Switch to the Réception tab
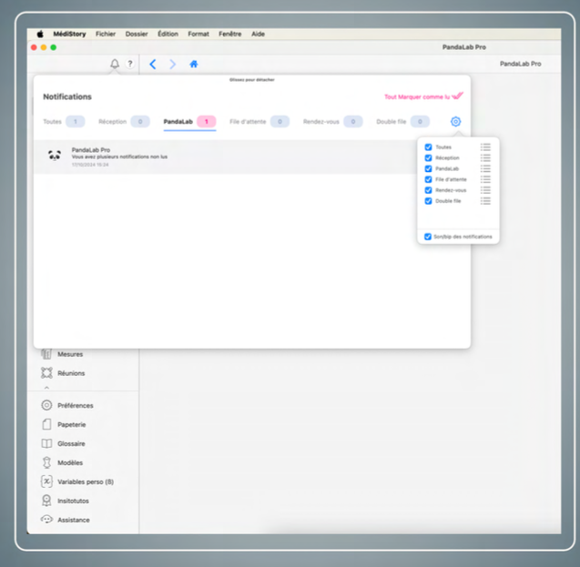Screen dimensions: 580x567 (x=124, y=122)
